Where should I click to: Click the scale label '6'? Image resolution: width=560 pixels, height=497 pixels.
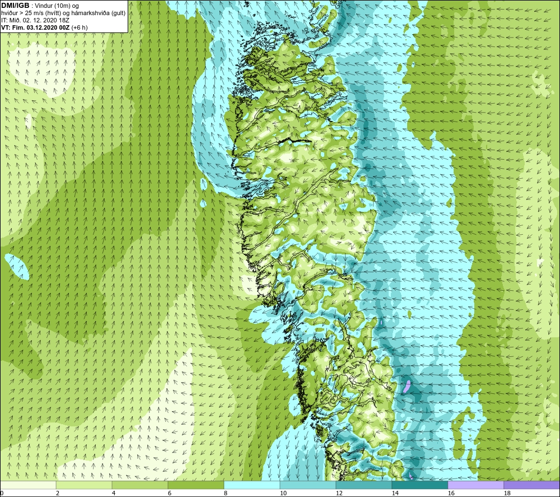(x=170, y=494)
